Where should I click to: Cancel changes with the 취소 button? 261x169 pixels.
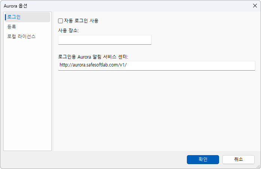pos(239,160)
